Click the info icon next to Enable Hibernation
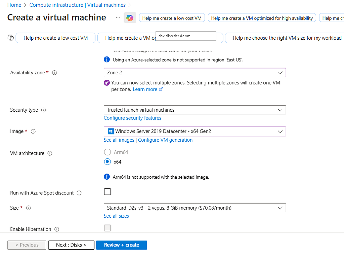This screenshot has width=344, height=256. click(57, 229)
